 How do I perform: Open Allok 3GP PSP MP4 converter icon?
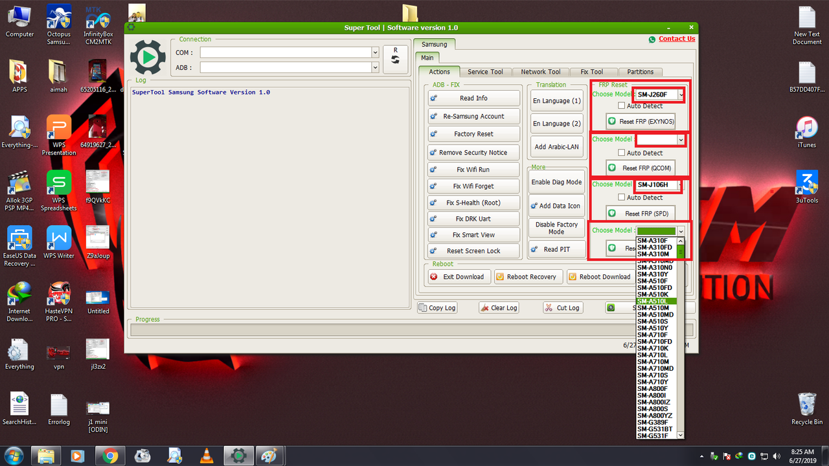pyautogui.click(x=19, y=191)
